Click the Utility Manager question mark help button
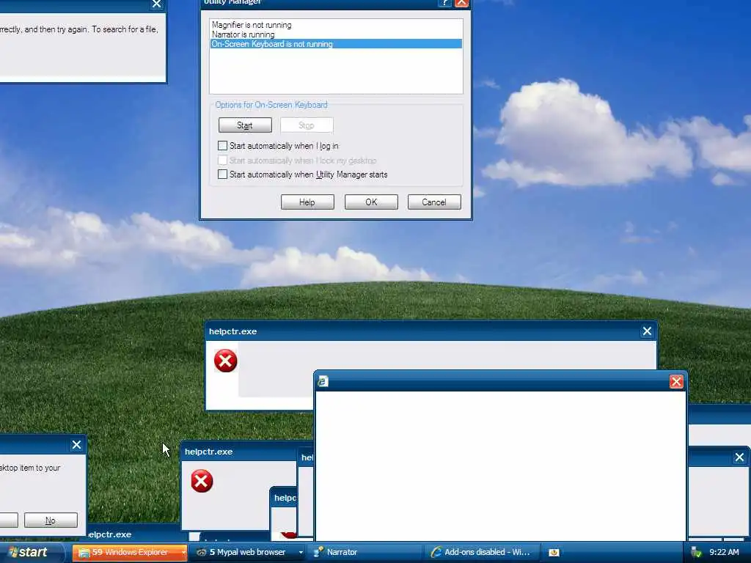Image resolution: width=751 pixels, height=563 pixels. pos(444,3)
